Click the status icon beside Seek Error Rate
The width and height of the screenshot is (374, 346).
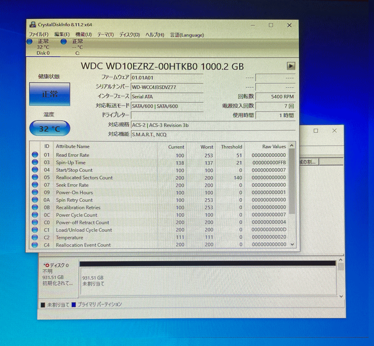point(35,185)
